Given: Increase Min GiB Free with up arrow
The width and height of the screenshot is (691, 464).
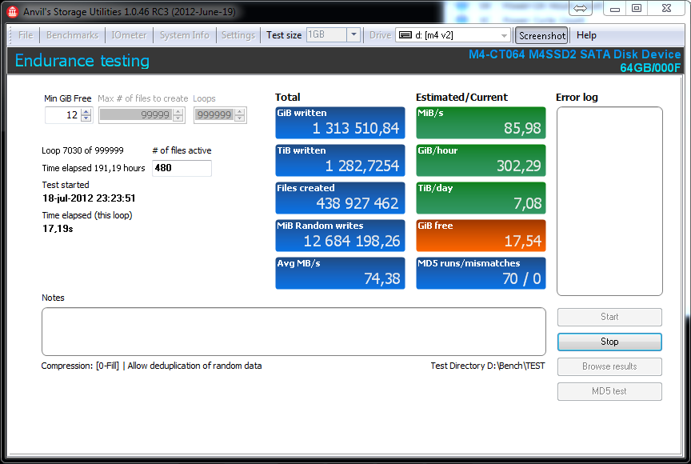Looking at the screenshot, I should pyautogui.click(x=86, y=111).
